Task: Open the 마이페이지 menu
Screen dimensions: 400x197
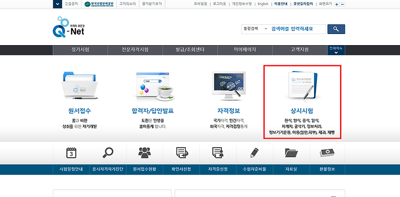Action: point(245,50)
